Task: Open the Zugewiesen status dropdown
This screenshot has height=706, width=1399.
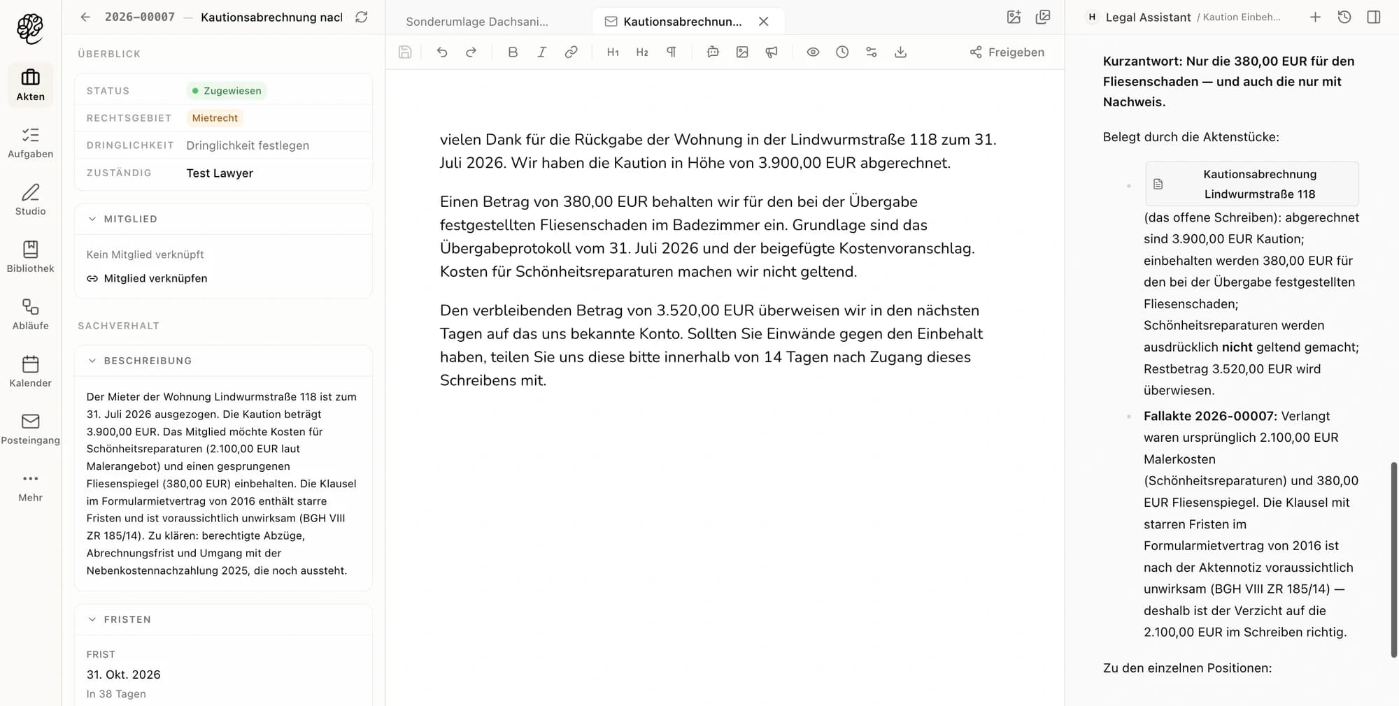Action: (x=227, y=91)
